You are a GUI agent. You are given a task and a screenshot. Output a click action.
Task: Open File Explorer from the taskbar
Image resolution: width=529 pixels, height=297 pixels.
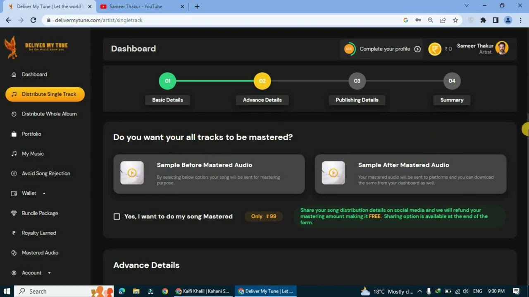click(x=136, y=291)
